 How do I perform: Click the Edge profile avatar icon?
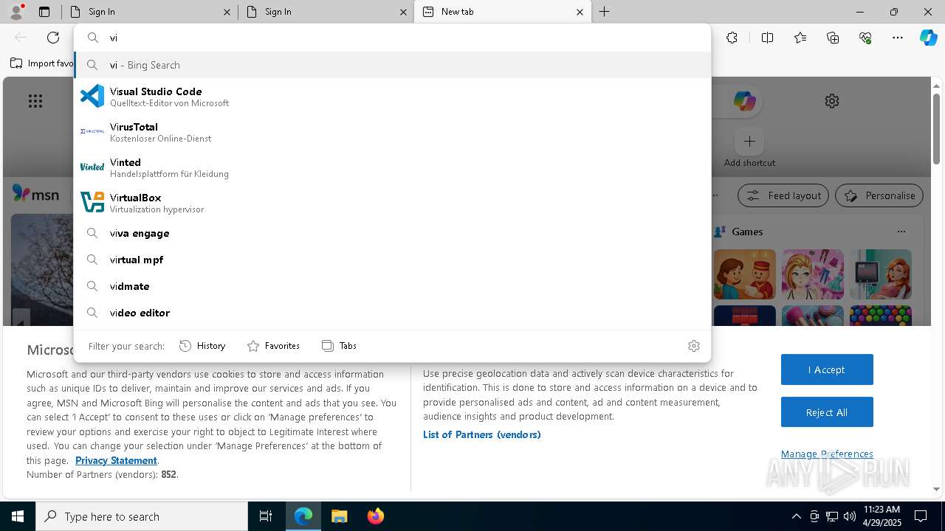click(x=16, y=12)
